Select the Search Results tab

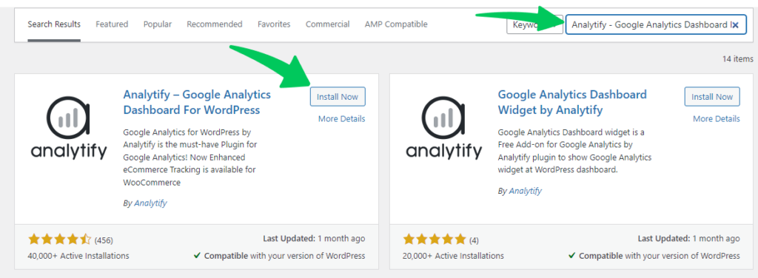coord(54,24)
